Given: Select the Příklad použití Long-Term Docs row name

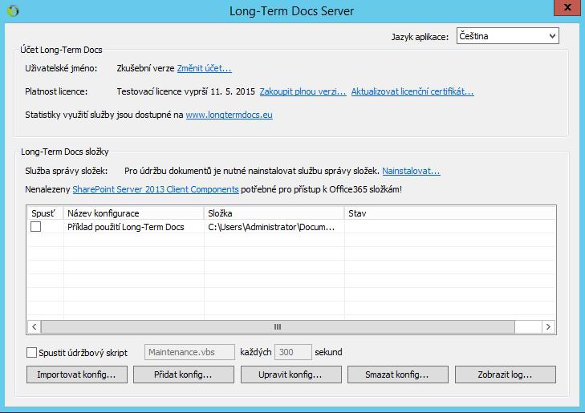Looking at the screenshot, I should pos(126,227).
